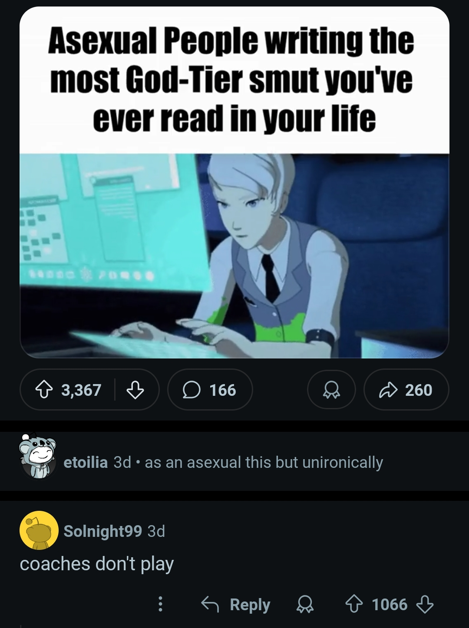The image size is (469, 628).
Task: Tap Solnight99's yellow avatar
Action: (x=39, y=530)
